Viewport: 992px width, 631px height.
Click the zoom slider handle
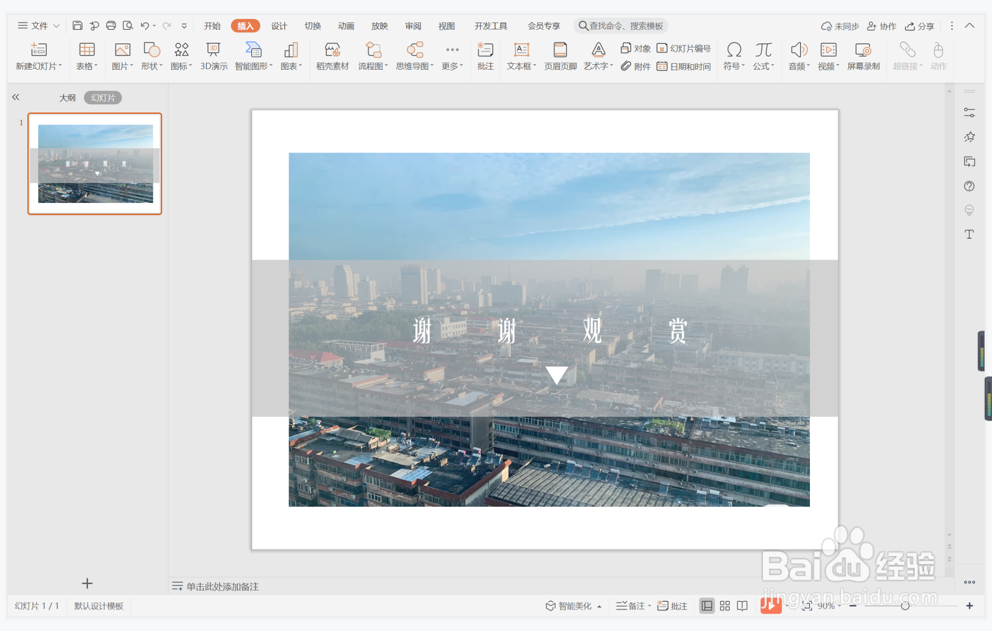pos(905,606)
